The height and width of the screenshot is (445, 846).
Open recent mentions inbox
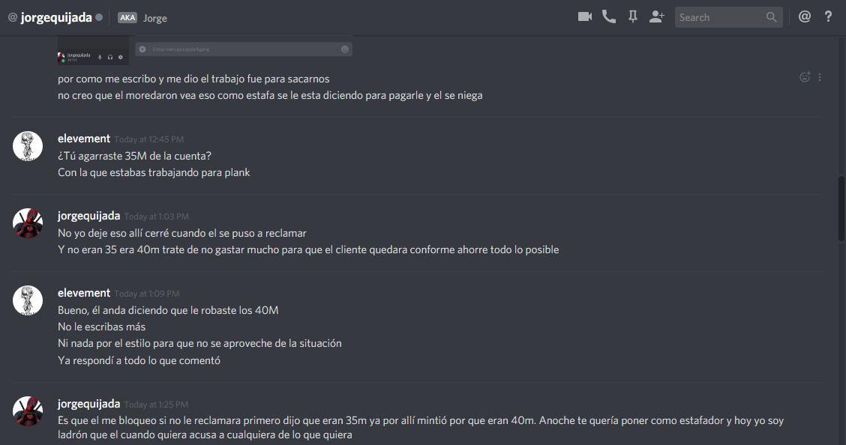tap(805, 16)
